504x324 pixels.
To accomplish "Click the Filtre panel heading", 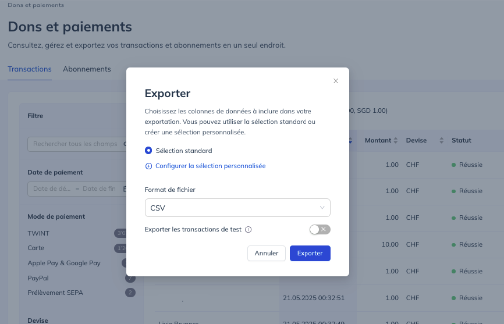I will [36, 116].
